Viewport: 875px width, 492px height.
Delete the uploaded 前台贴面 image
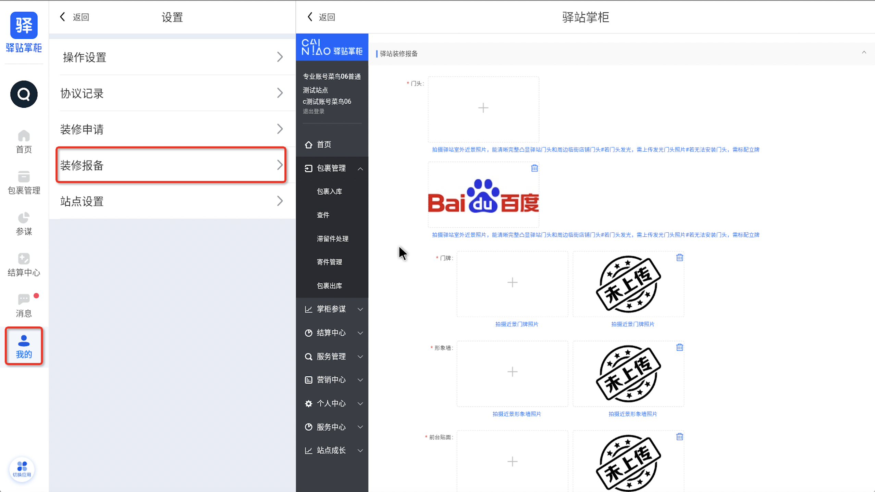coord(680,437)
